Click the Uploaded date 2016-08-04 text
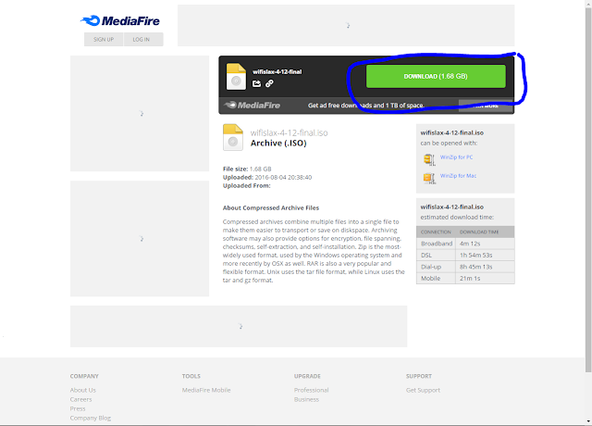This screenshot has width=592, height=426. pos(267,177)
